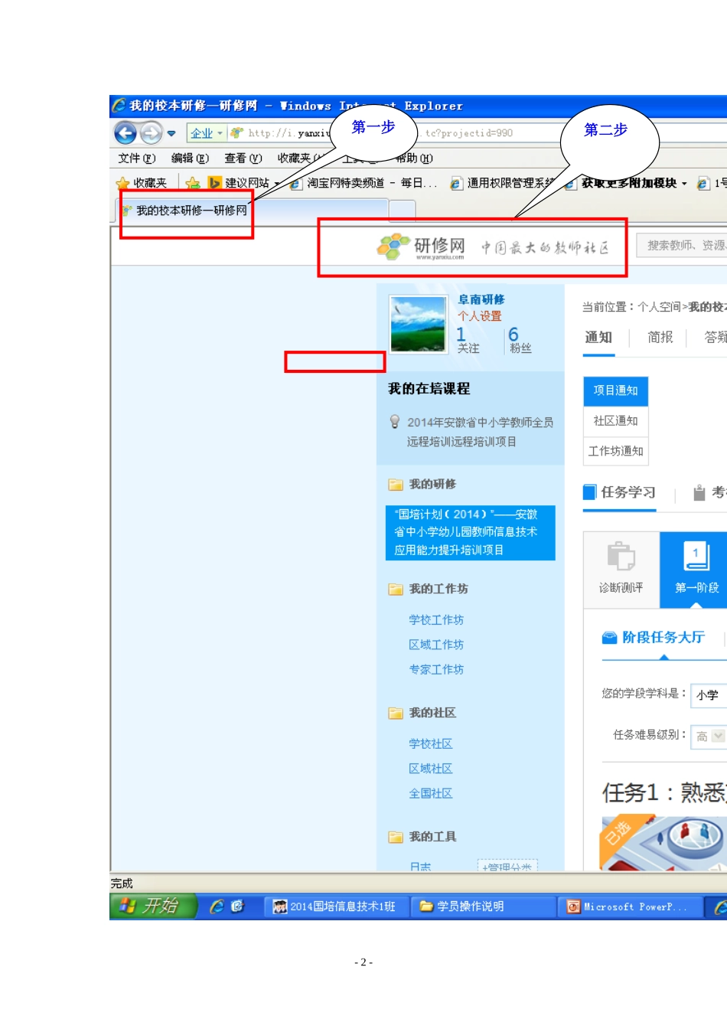Open the 淘宝网特卖频道 favorites link

point(363,183)
